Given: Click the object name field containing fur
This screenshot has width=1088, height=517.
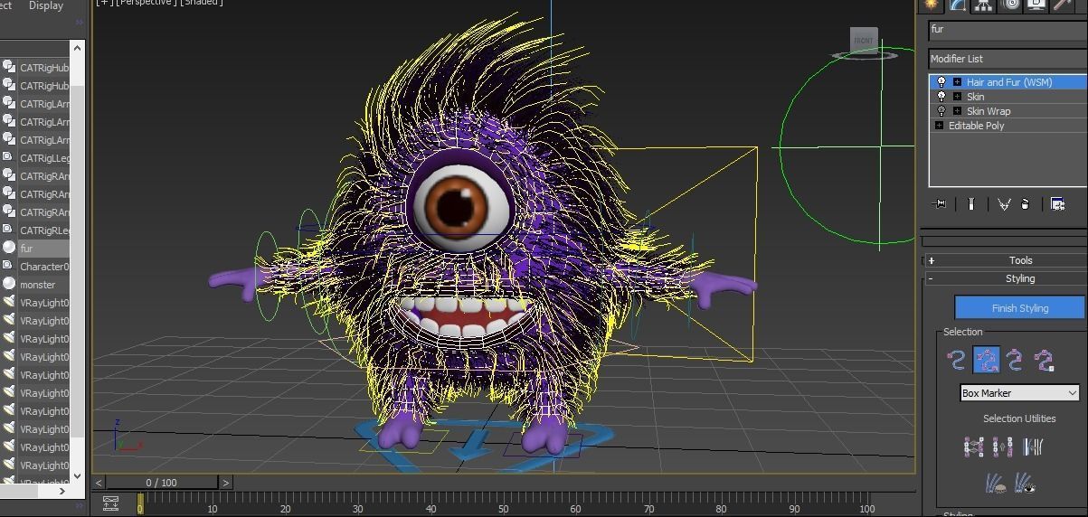Looking at the screenshot, I should 1008,29.
